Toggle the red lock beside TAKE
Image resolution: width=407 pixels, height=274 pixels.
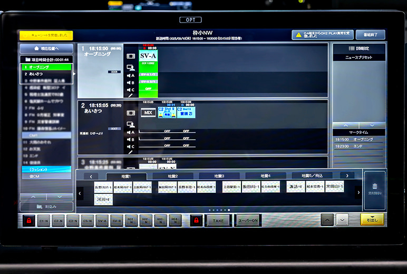(x=196, y=220)
